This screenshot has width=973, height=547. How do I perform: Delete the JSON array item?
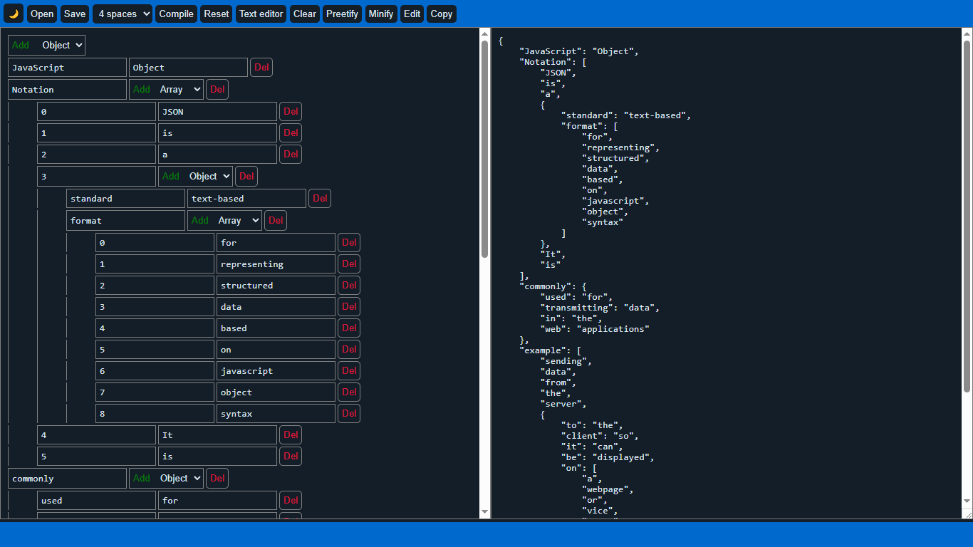coord(291,112)
